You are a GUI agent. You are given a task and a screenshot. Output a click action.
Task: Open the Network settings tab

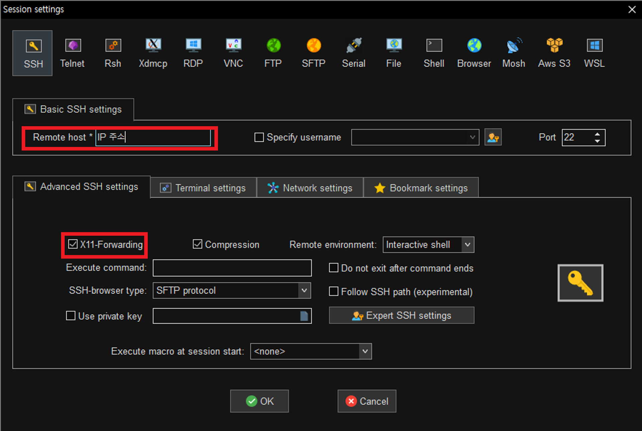(310, 188)
